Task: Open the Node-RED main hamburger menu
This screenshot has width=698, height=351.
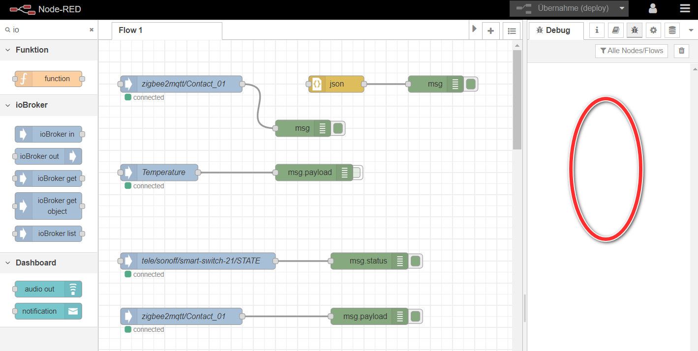Action: (685, 8)
